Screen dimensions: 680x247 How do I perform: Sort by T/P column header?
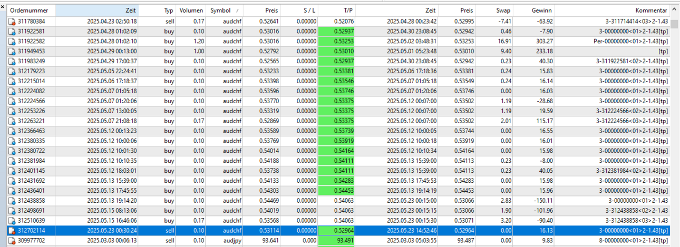pyautogui.click(x=336, y=11)
